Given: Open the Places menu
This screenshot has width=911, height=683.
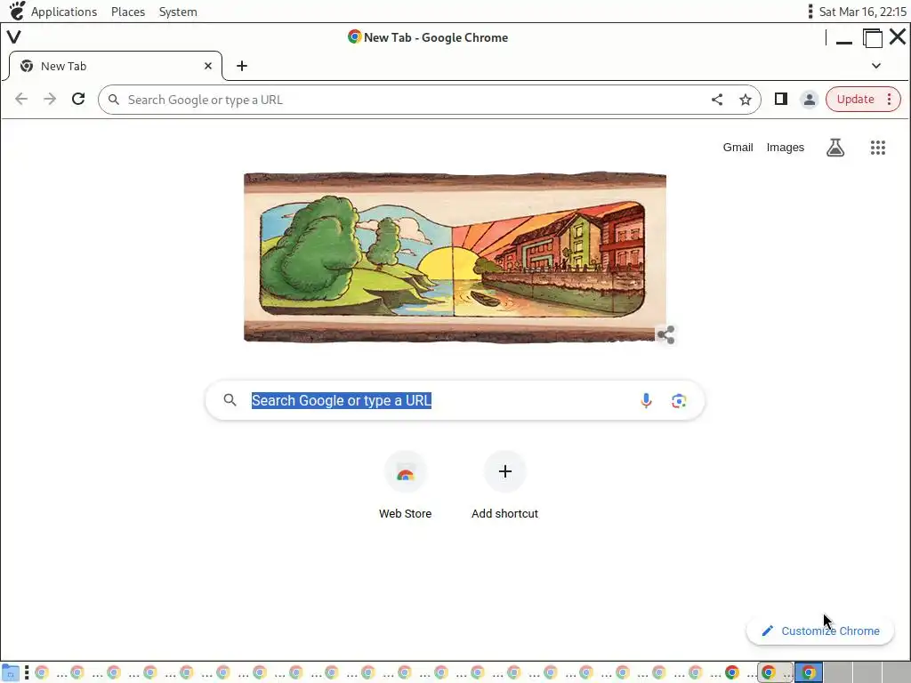Looking at the screenshot, I should click(128, 12).
